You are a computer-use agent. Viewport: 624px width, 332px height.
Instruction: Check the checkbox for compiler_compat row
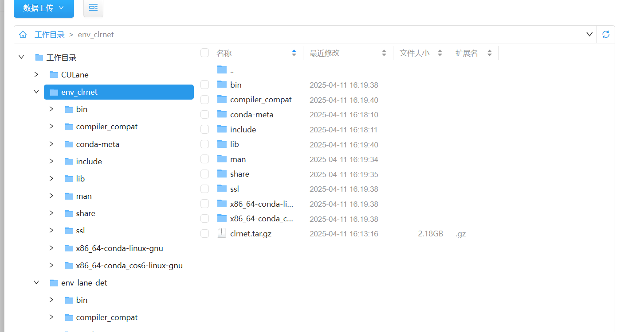click(x=204, y=100)
